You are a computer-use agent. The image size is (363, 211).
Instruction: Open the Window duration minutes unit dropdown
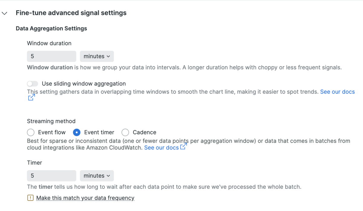97,56
